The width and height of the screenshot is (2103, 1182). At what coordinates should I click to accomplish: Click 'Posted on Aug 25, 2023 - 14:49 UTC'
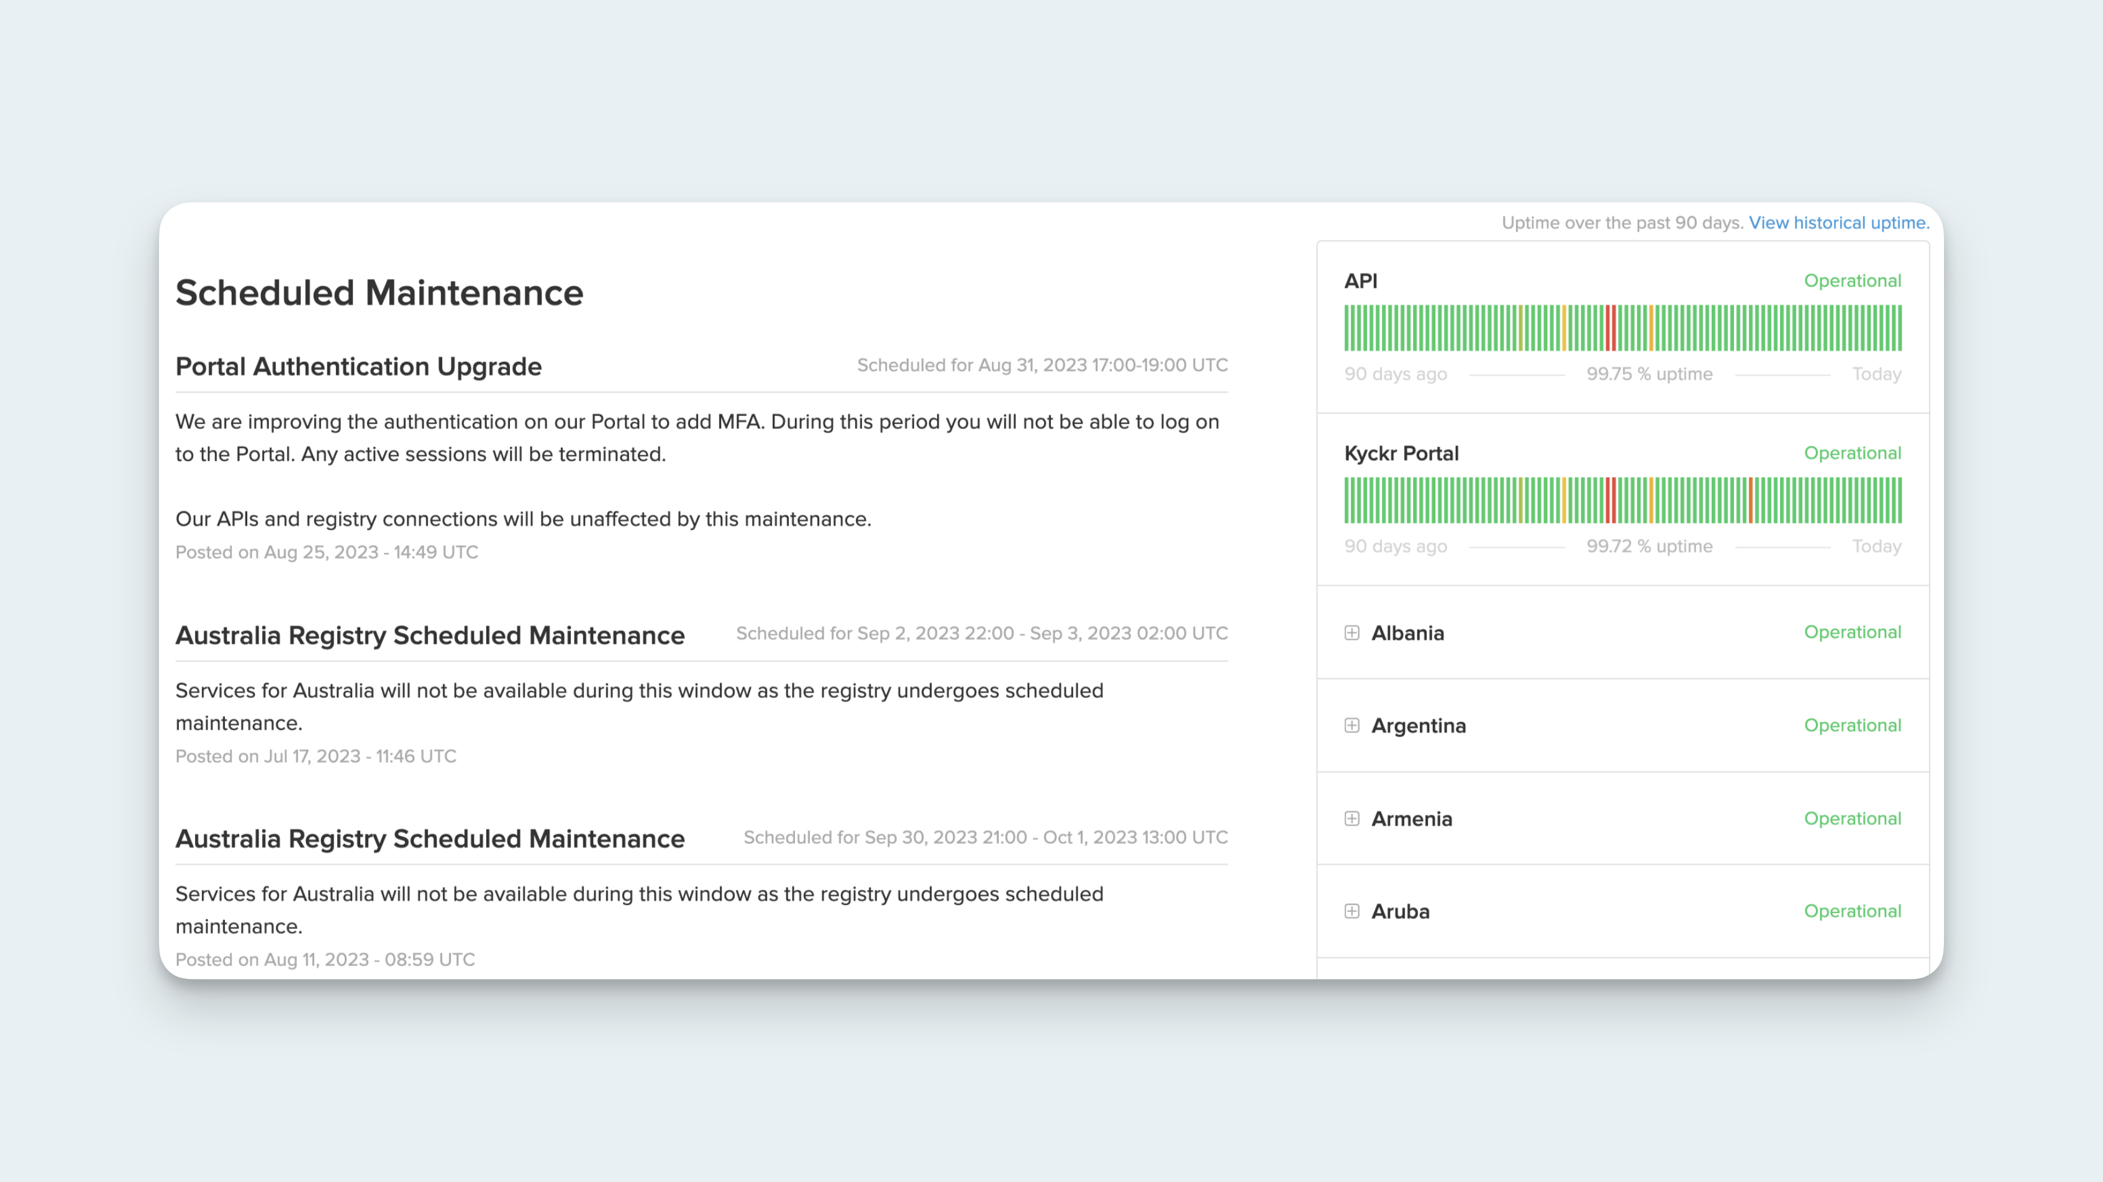click(x=327, y=553)
